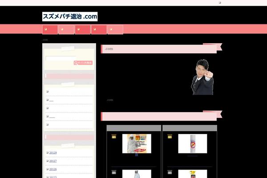Screen dimensions: 267x178
Task: Click the .com text below the man's photo
Action: coord(110,100)
